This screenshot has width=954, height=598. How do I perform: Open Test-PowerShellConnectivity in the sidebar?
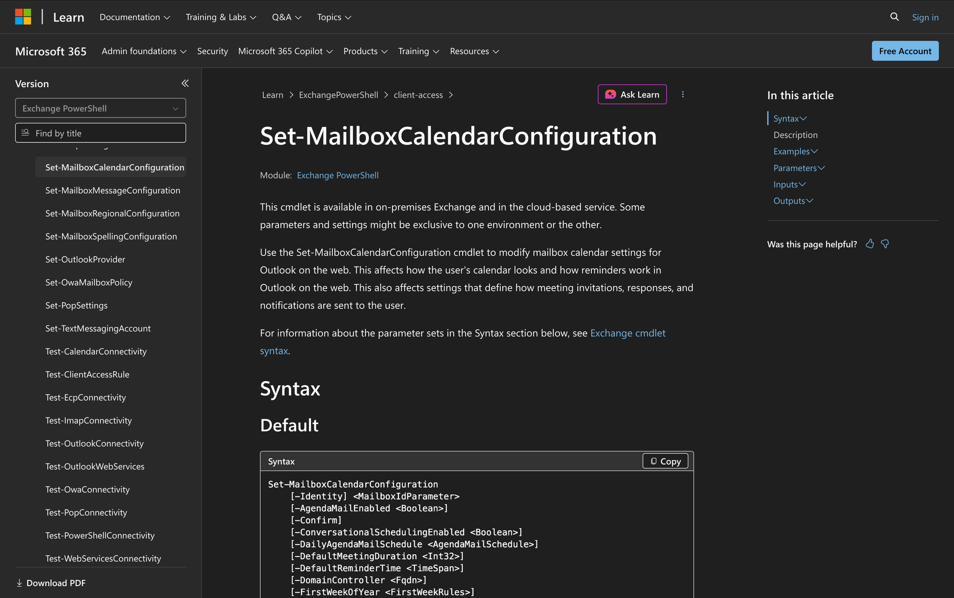[100, 535]
